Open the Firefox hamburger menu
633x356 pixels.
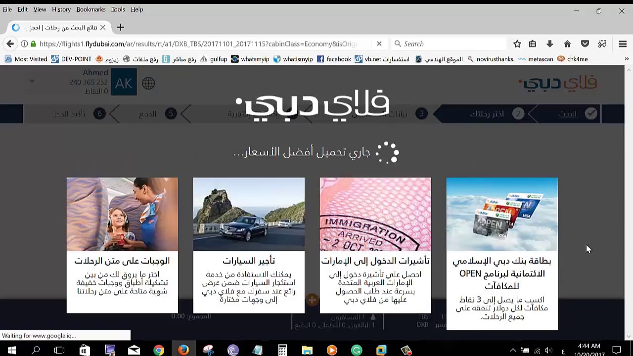coord(623,44)
